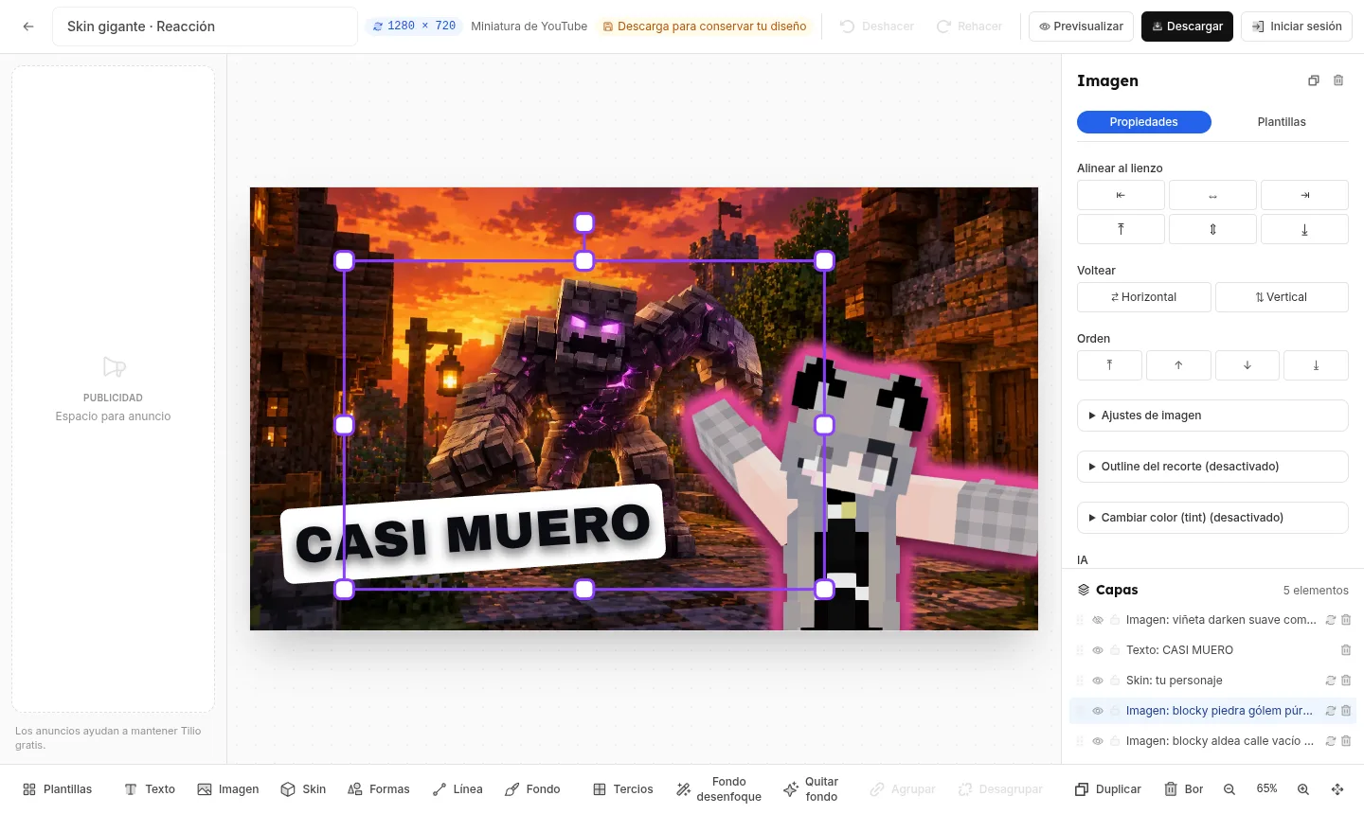Delete image via Imagen panel header trash icon
The image size is (1364, 814).
1338,80
